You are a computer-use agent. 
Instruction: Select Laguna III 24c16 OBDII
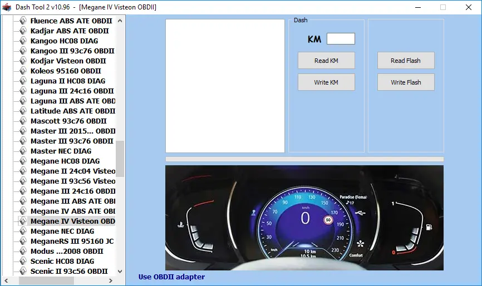[x=72, y=91]
